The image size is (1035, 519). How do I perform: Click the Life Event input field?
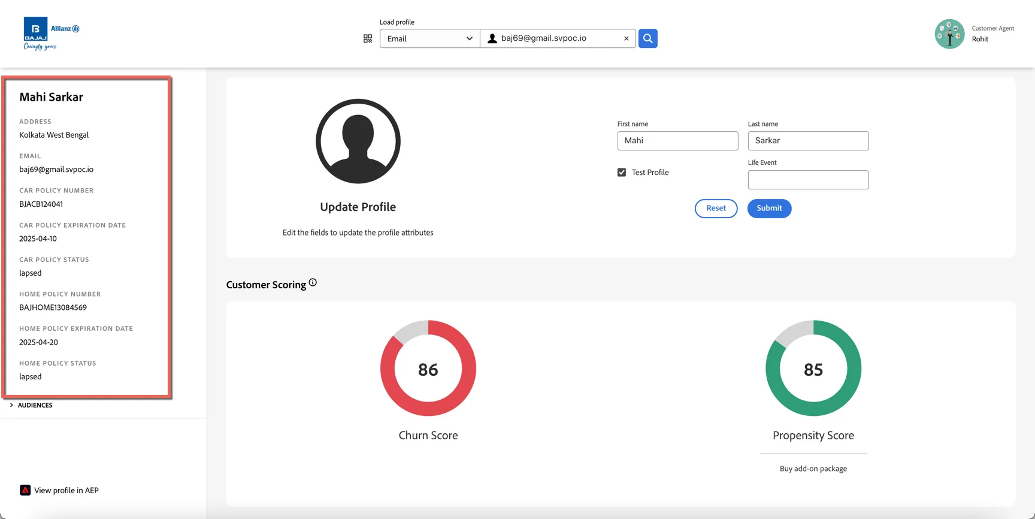pyautogui.click(x=808, y=180)
